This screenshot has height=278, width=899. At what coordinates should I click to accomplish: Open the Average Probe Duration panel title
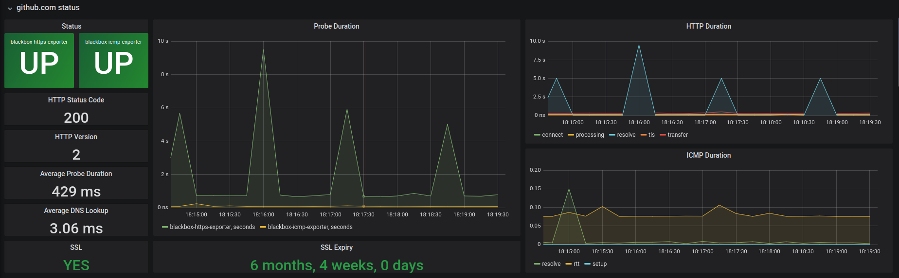pos(76,174)
